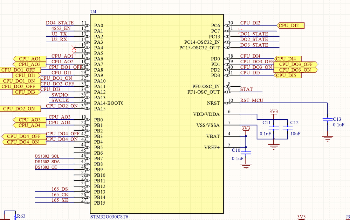Select the no-connect cross on pin PA5
Image resolution: width=350 pixels, height=220 pixels.
pos(74,53)
